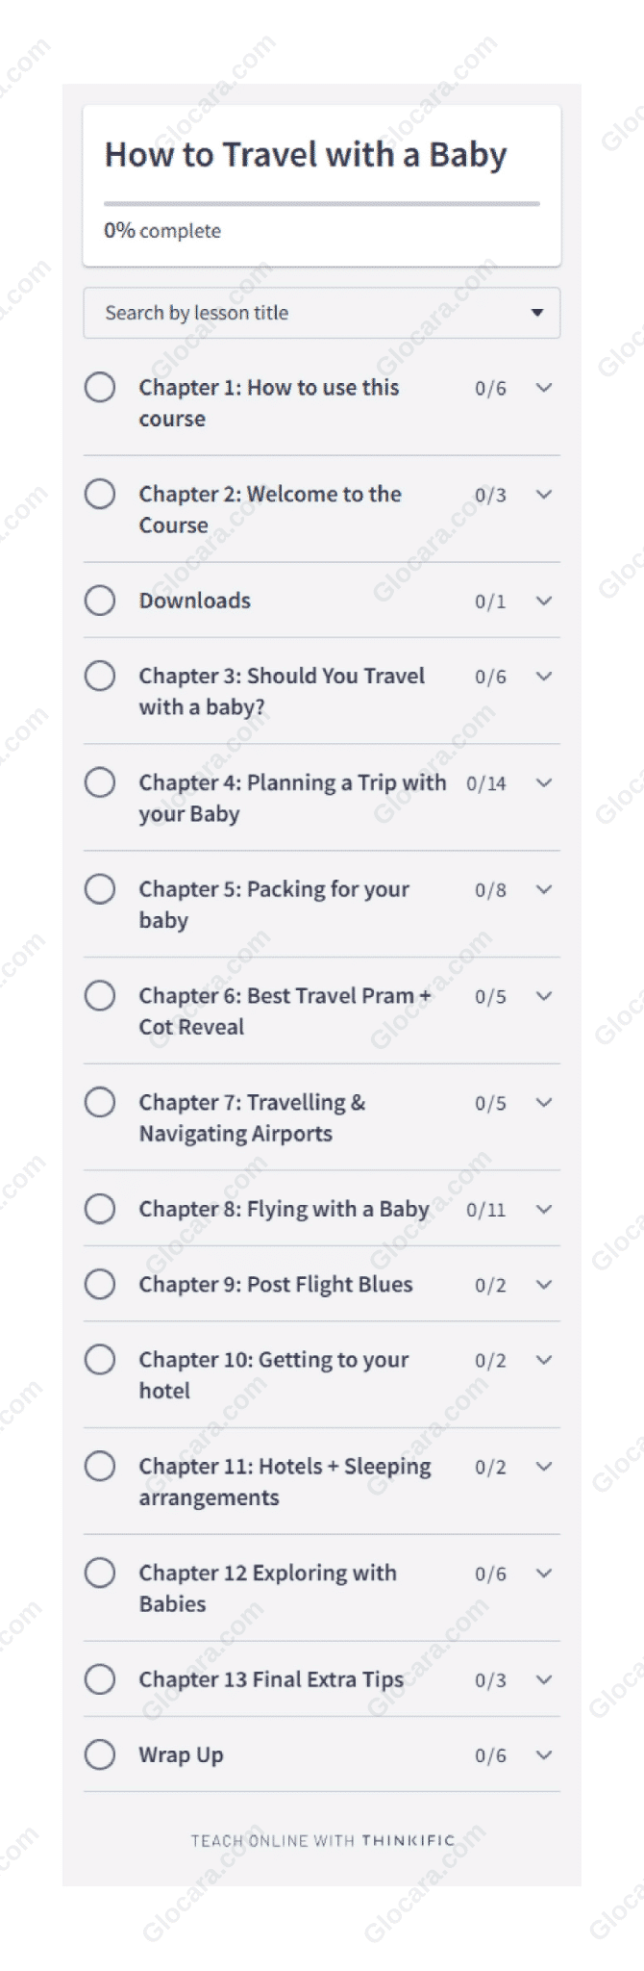Click the How to Travel with a Baby title
The width and height of the screenshot is (644, 1971).
[x=306, y=155]
